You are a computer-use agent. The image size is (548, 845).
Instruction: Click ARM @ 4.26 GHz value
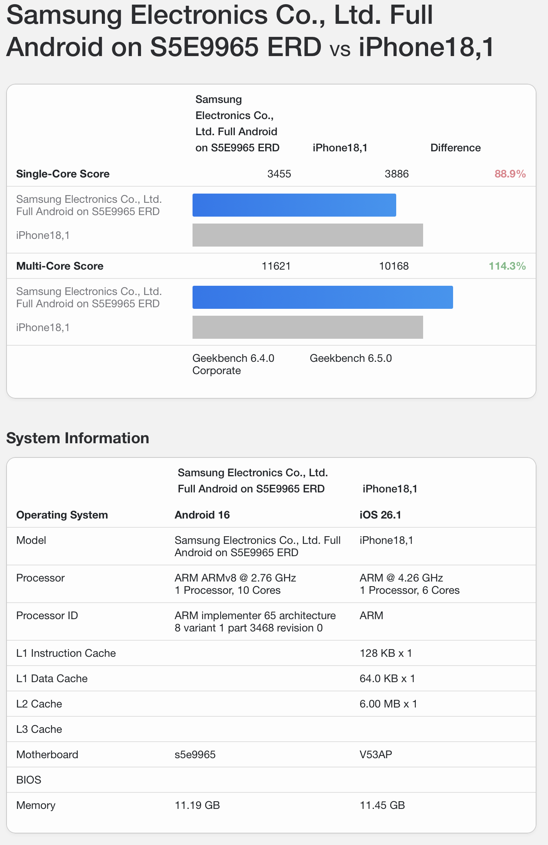tap(401, 578)
